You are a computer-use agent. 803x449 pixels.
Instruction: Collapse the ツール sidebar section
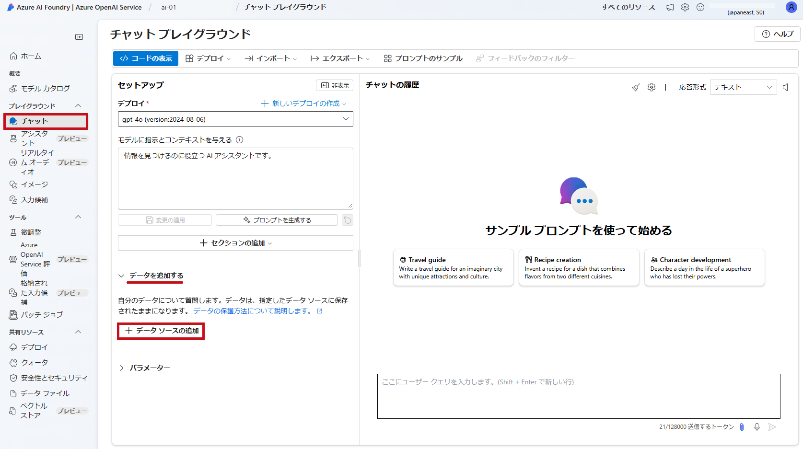tap(78, 217)
